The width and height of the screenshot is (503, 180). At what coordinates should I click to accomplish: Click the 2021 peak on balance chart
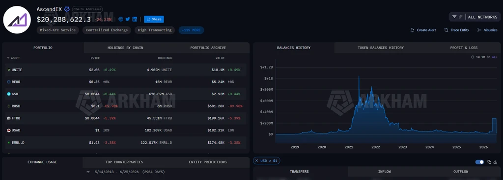pos(359,77)
